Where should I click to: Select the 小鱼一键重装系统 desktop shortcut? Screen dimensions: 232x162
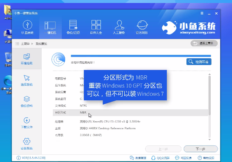coord(7,85)
